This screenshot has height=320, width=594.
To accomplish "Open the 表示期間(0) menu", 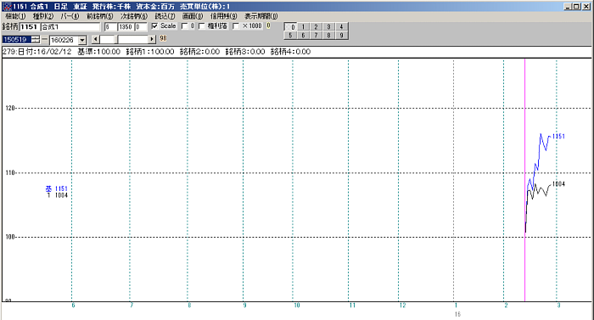I will (x=261, y=16).
